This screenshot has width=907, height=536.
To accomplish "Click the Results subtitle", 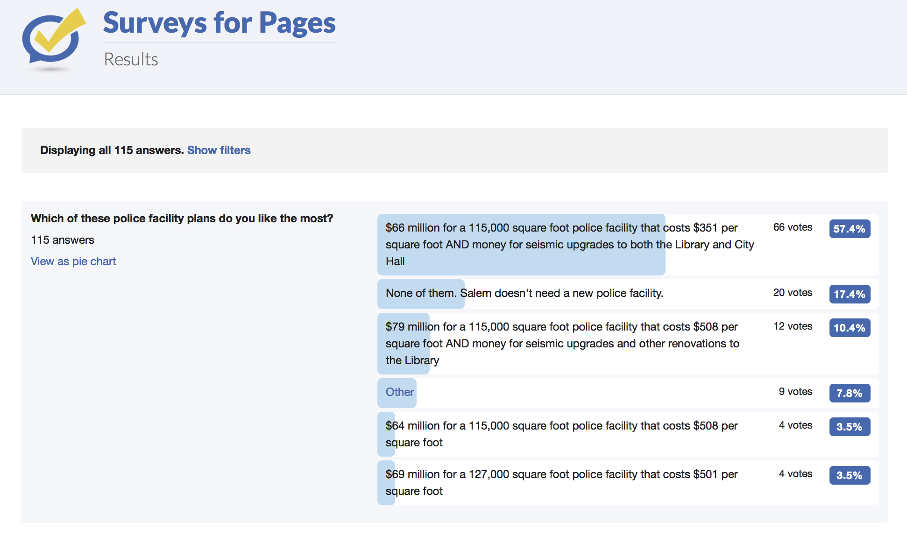I will click(131, 60).
